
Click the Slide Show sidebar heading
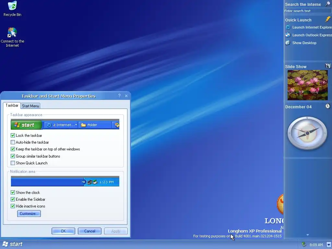pyautogui.click(x=296, y=66)
